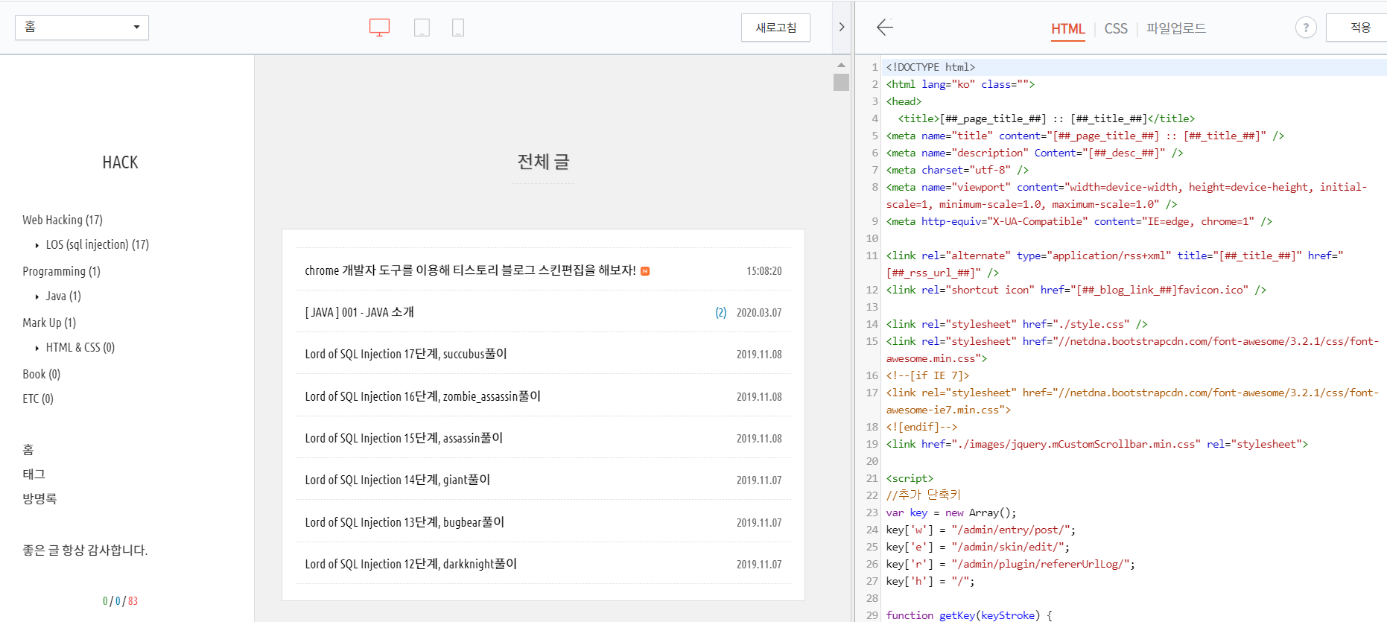Click the script tag on line 21

click(910, 478)
